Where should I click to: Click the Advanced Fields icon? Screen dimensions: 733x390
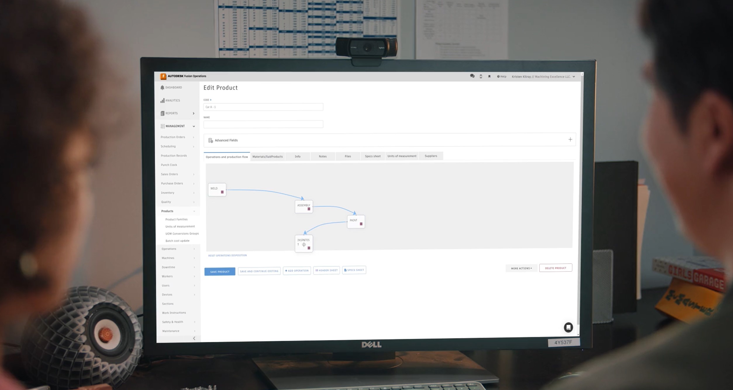tap(211, 140)
